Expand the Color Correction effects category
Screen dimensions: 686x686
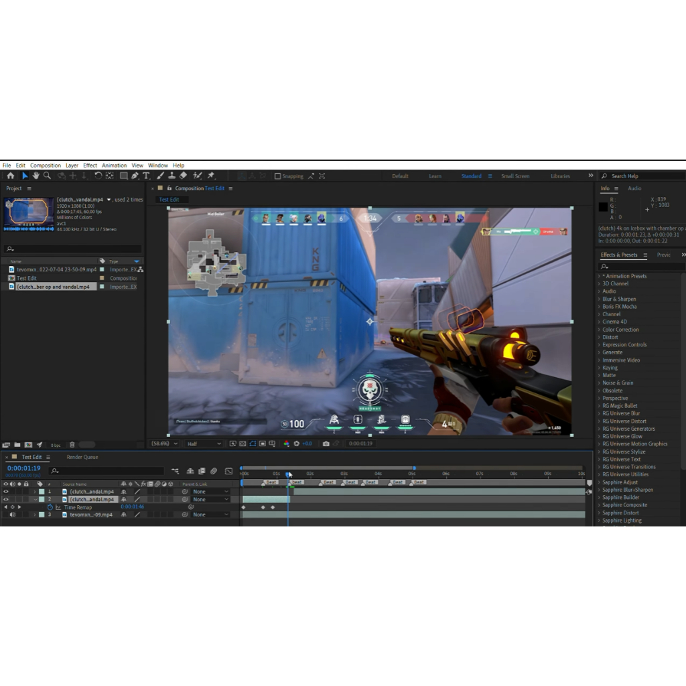coord(620,330)
